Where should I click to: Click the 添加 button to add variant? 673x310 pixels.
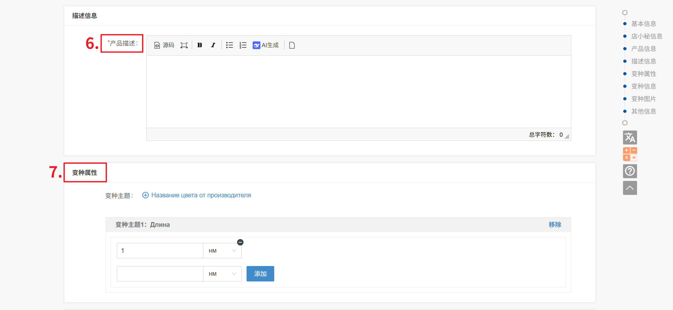point(260,274)
